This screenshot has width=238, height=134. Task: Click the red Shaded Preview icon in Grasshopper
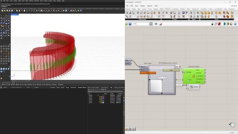click(219, 24)
